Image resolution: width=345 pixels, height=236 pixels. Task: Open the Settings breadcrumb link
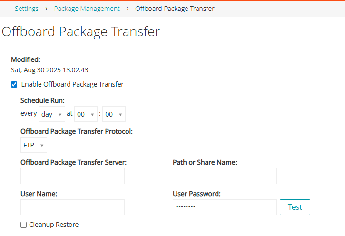click(27, 9)
